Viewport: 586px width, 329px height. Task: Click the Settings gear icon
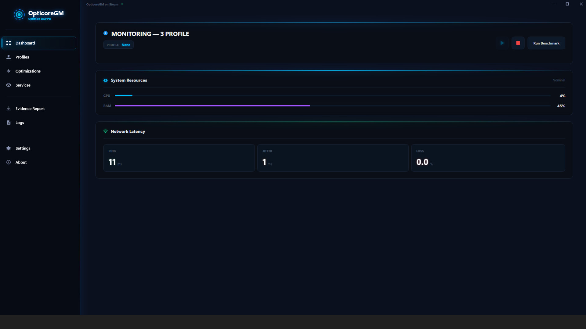click(8, 148)
